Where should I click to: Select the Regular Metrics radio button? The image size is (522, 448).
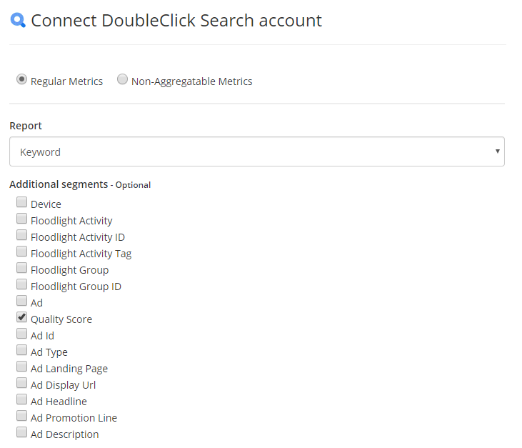tap(21, 79)
